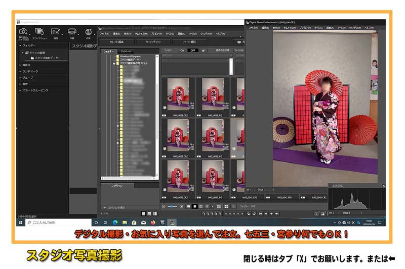Click the quad-pane view icon in thumbnail toolbar
Image resolution: width=405 pixels, height=269 pixels.
click(x=226, y=206)
